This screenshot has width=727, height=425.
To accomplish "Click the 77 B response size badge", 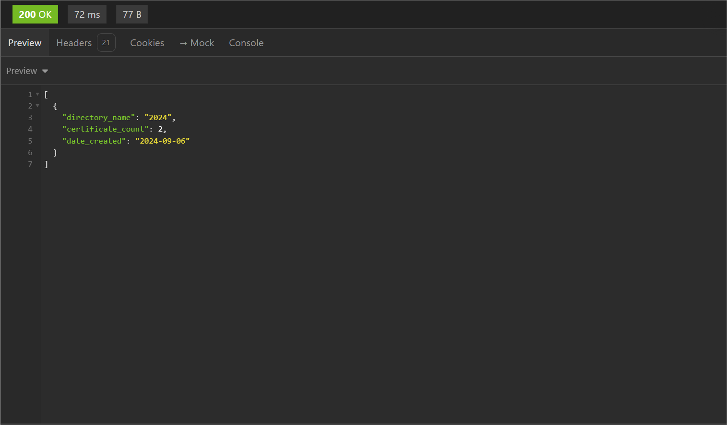I will tap(131, 14).
